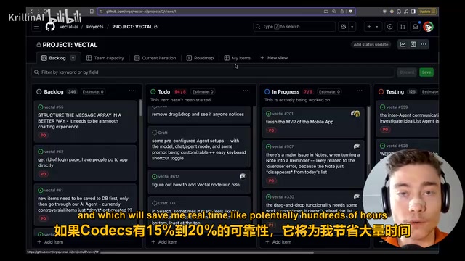Toggle the project details side panel icon
This screenshot has height=261, width=465.
[x=413, y=44]
